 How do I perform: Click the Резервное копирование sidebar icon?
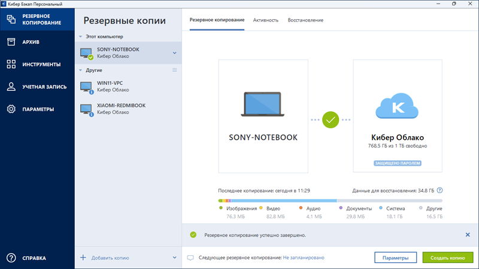coord(11,19)
